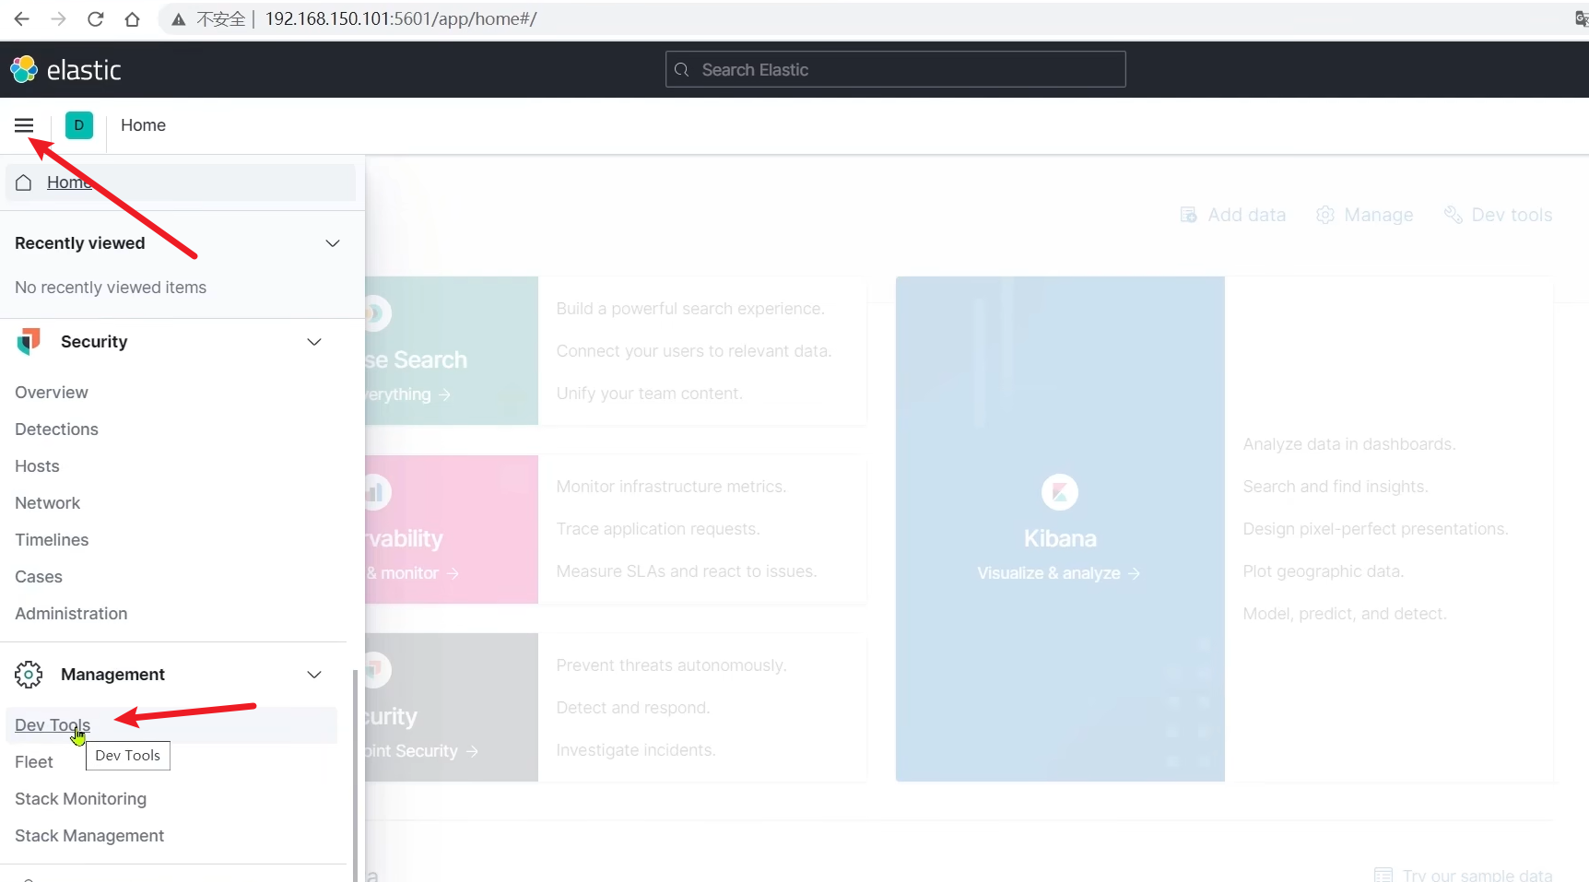Open the space selector D avatar
Screen dimensions: 1589x882
click(79, 125)
